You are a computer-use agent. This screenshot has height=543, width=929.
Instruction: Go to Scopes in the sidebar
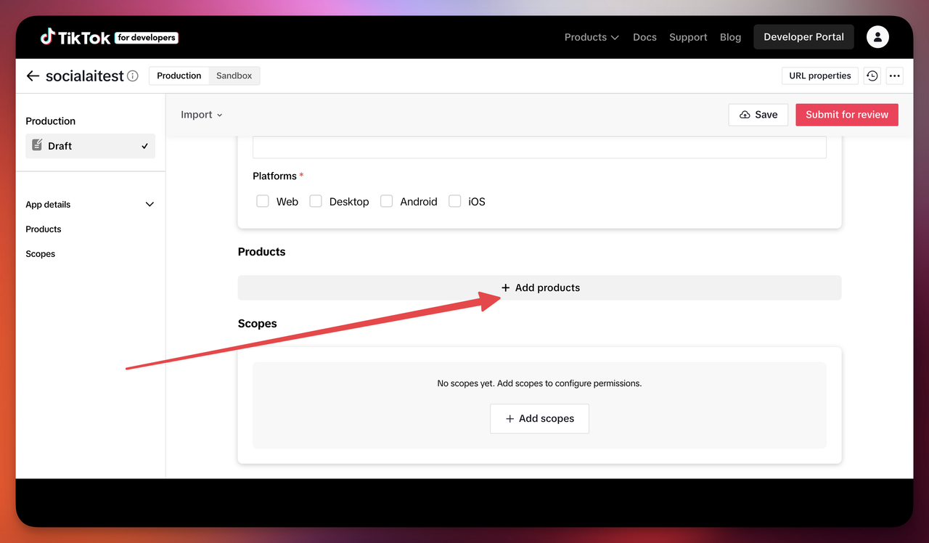[x=41, y=254]
